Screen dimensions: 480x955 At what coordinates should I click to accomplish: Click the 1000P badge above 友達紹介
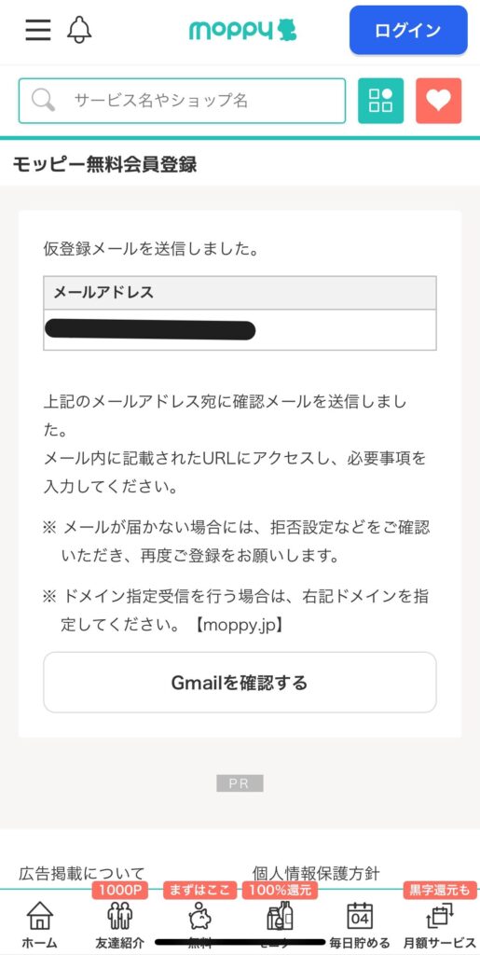[x=120, y=890]
